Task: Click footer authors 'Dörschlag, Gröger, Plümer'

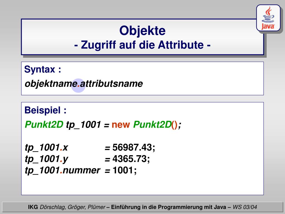Action: pyautogui.click(x=73, y=207)
